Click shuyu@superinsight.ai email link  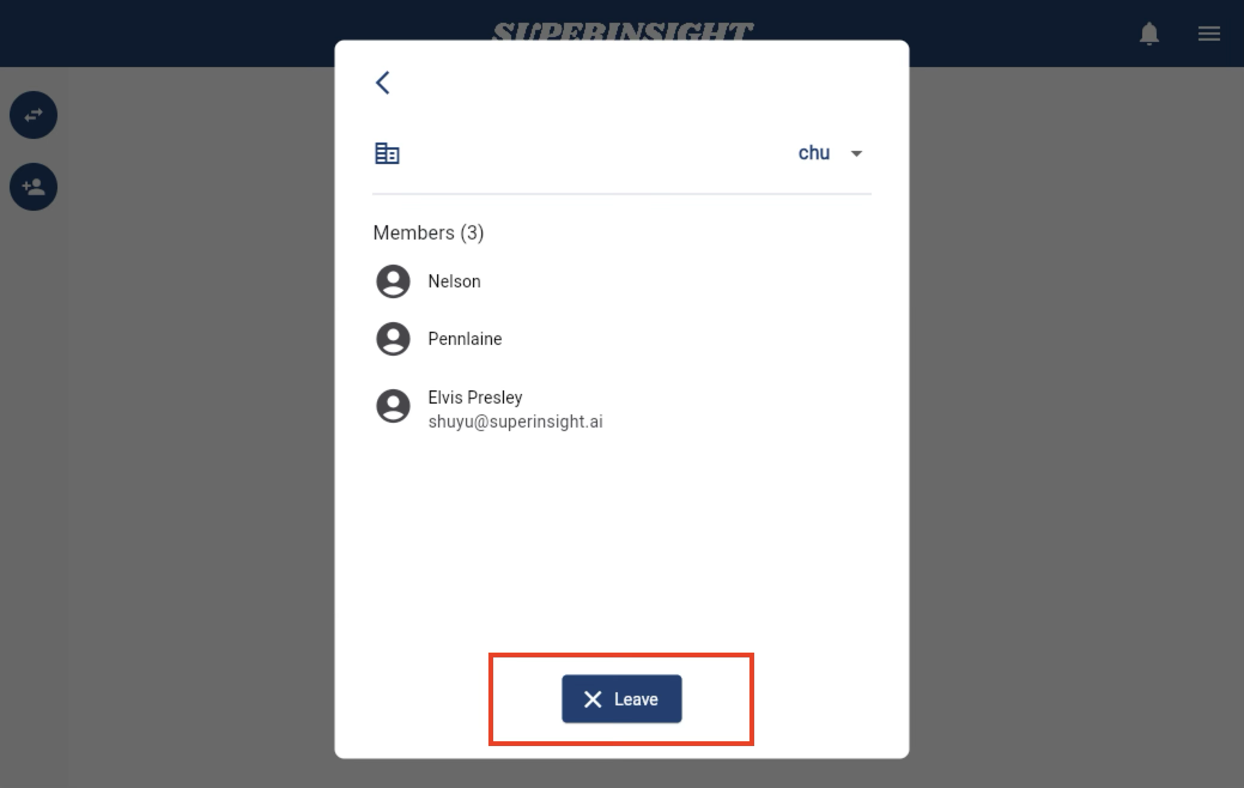click(x=515, y=422)
